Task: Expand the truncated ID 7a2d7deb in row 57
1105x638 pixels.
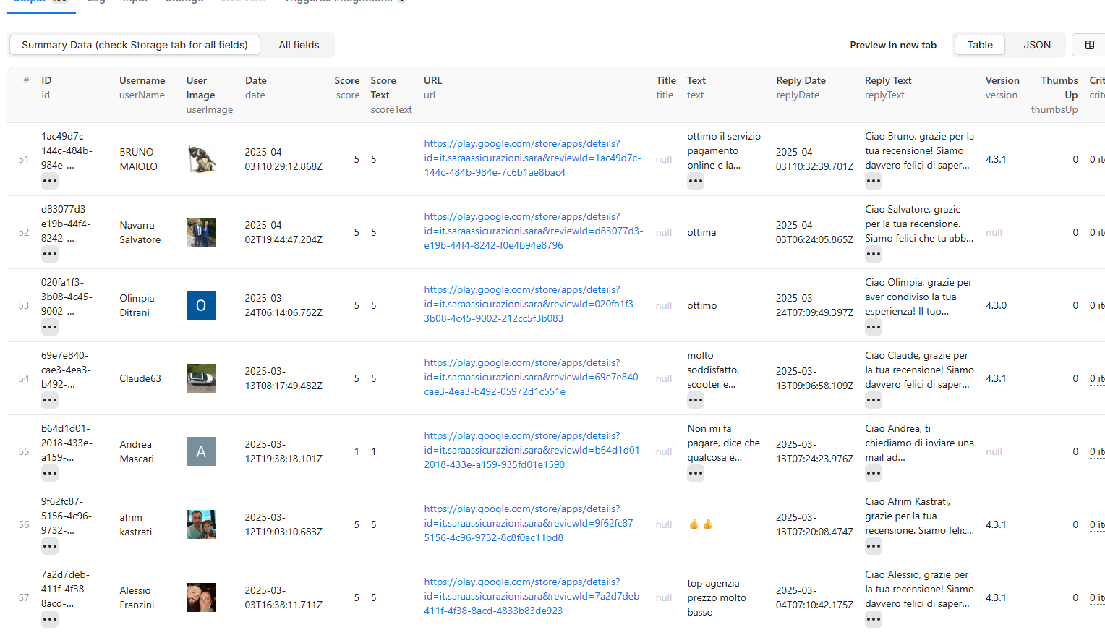Action: pos(50,619)
